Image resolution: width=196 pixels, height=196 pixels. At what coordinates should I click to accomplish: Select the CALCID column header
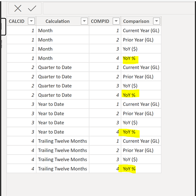coord(17,21)
